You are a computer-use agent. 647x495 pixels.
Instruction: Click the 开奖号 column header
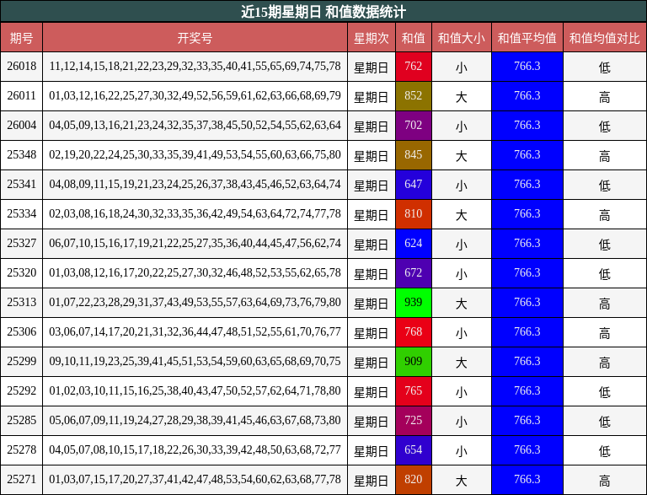(195, 38)
